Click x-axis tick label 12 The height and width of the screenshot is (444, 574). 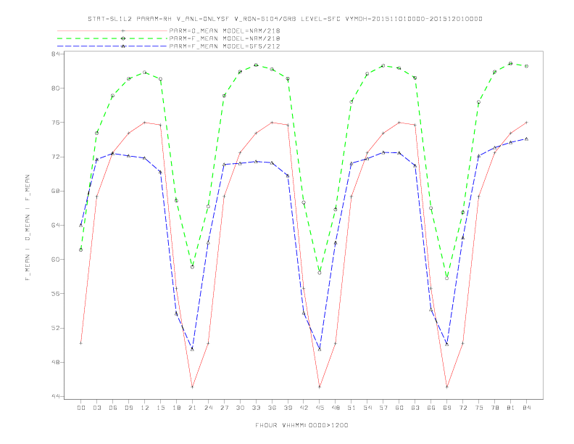pos(145,408)
